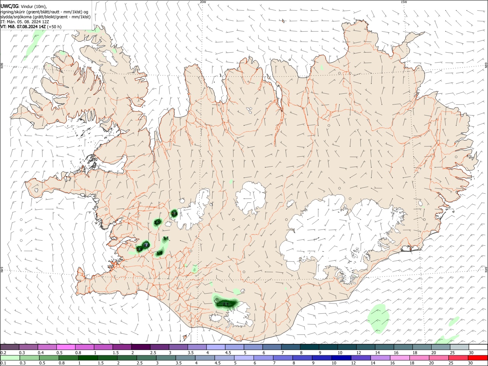Screen dimensions: 488x366
Task: Select the bright red 30 swatch, lower legend row
Action: click(x=478, y=358)
